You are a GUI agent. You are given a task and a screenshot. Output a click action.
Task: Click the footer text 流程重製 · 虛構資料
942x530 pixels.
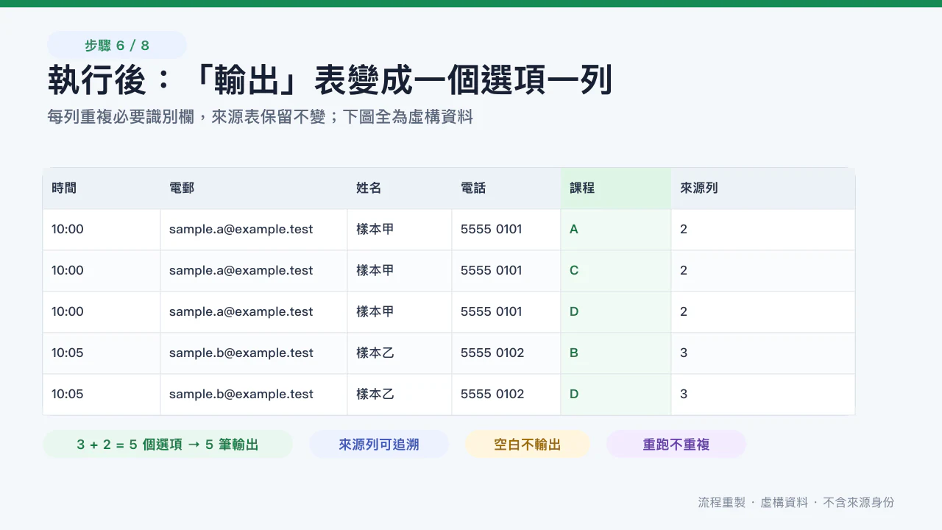click(x=796, y=503)
